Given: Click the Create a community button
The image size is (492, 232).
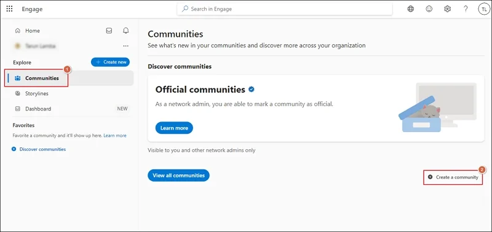Looking at the screenshot, I should [x=453, y=177].
